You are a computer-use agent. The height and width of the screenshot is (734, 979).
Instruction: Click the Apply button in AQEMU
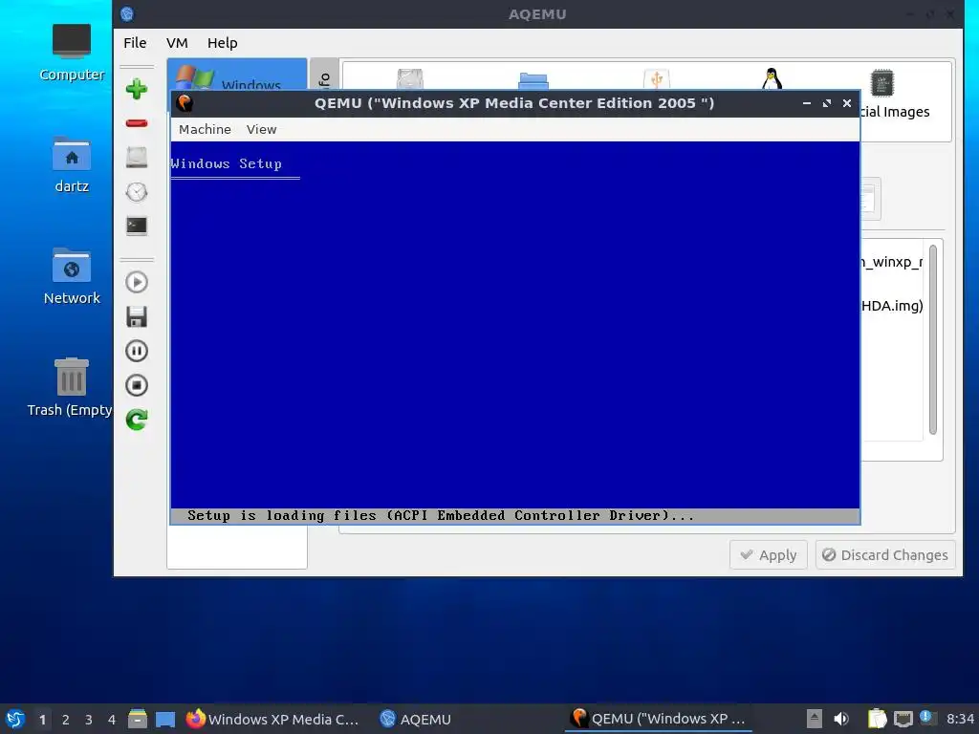768,555
